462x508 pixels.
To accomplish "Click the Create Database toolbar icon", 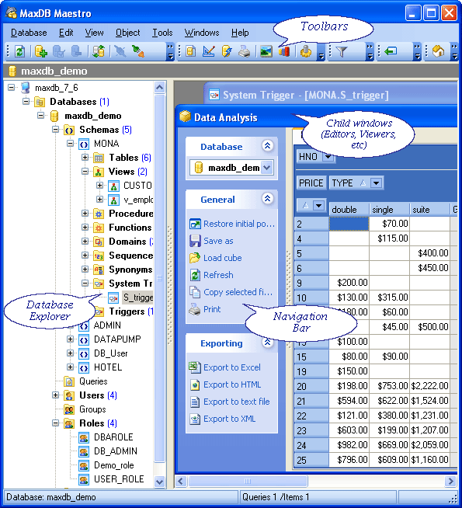I will [41, 51].
